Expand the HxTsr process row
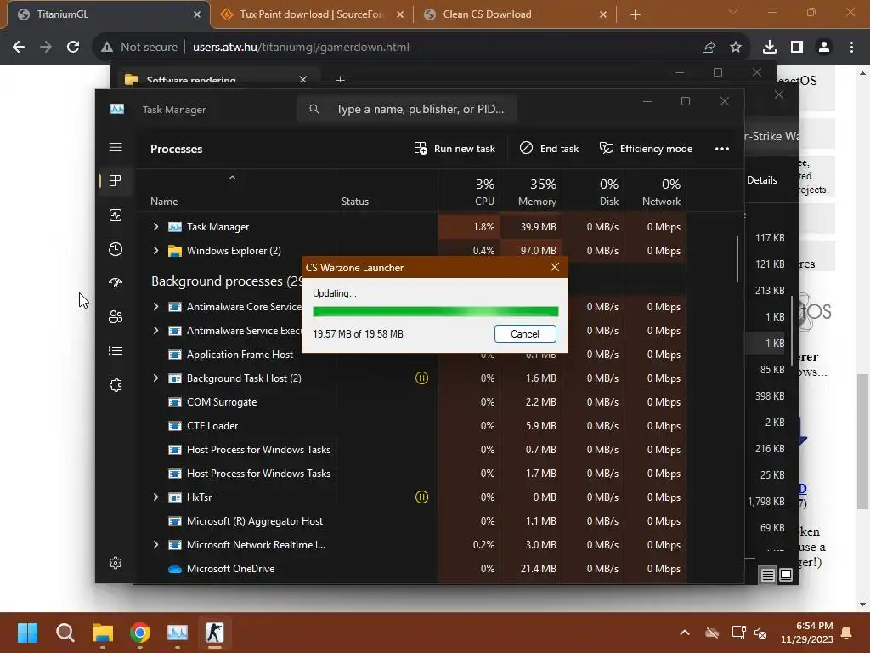 tap(156, 497)
